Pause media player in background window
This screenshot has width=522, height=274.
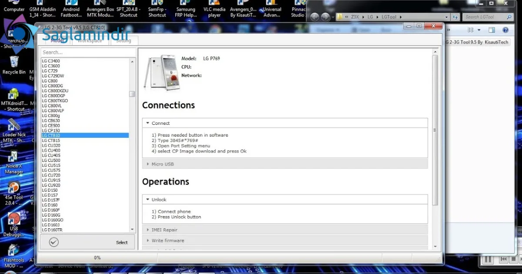[488, 259]
